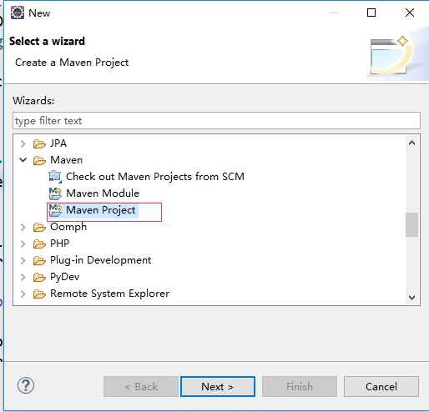Viewport: 429px width, 412px height.
Task: Click the disabled < Back button
Action: (141, 386)
